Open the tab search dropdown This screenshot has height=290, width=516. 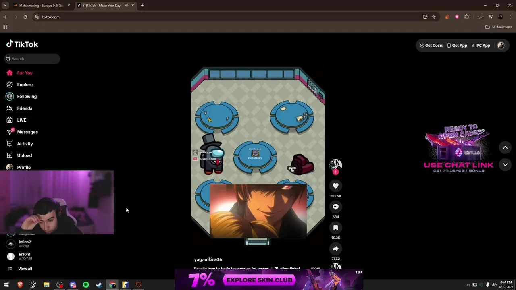tap(5, 6)
